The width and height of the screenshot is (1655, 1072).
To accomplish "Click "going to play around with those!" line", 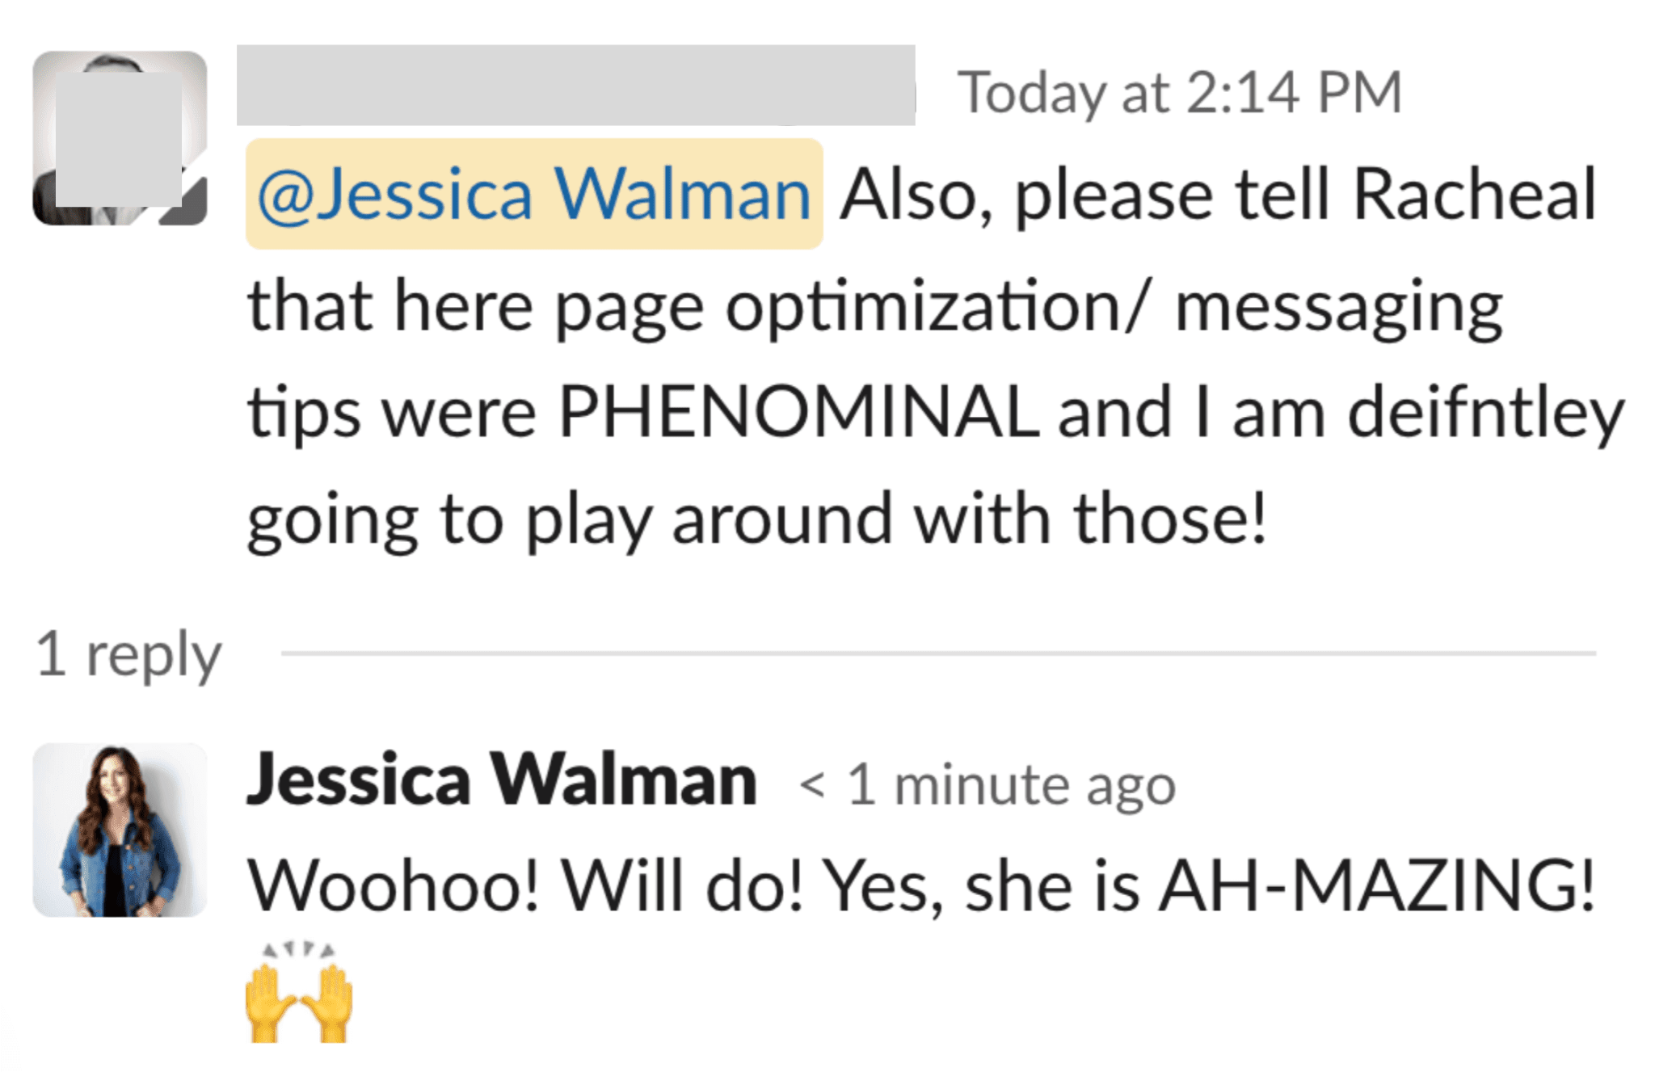I will [x=756, y=518].
